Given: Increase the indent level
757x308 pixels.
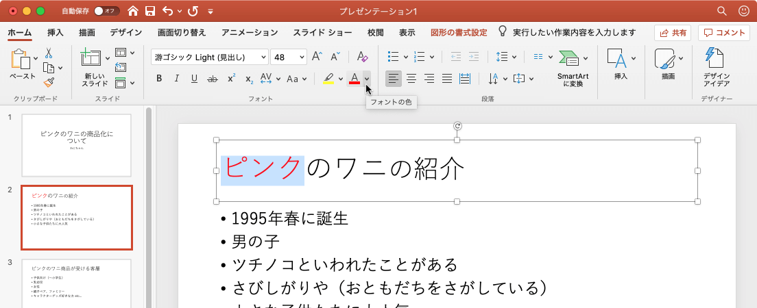Looking at the screenshot, I should click(x=474, y=57).
